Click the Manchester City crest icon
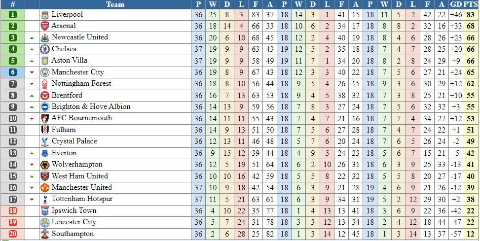This screenshot has height=241, width=480. click(45, 72)
